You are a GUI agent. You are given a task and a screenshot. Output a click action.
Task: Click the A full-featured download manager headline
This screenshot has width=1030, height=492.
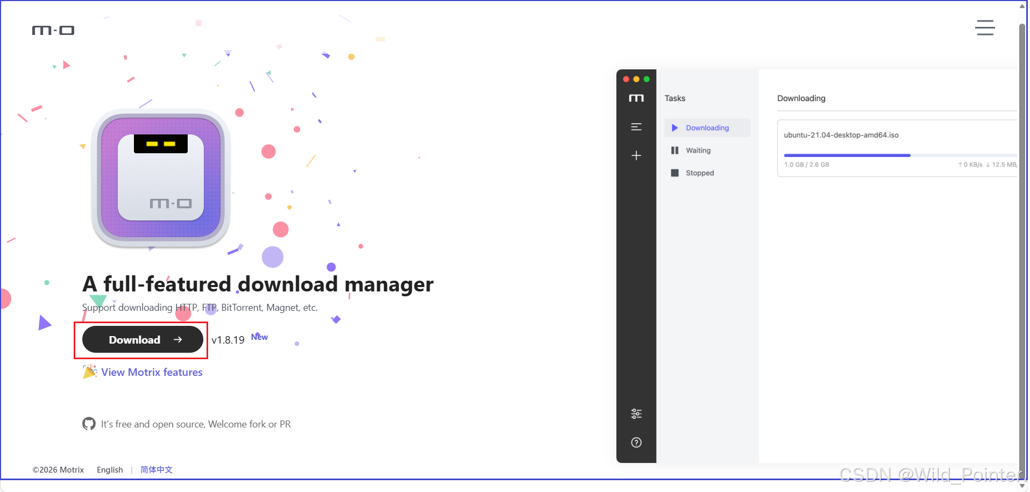258,284
